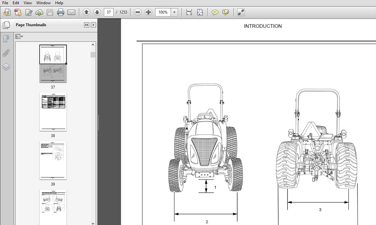Viewport: 376px width, 225px height.
Task: Click the Save (floppy disk) icon
Action: click(50, 12)
